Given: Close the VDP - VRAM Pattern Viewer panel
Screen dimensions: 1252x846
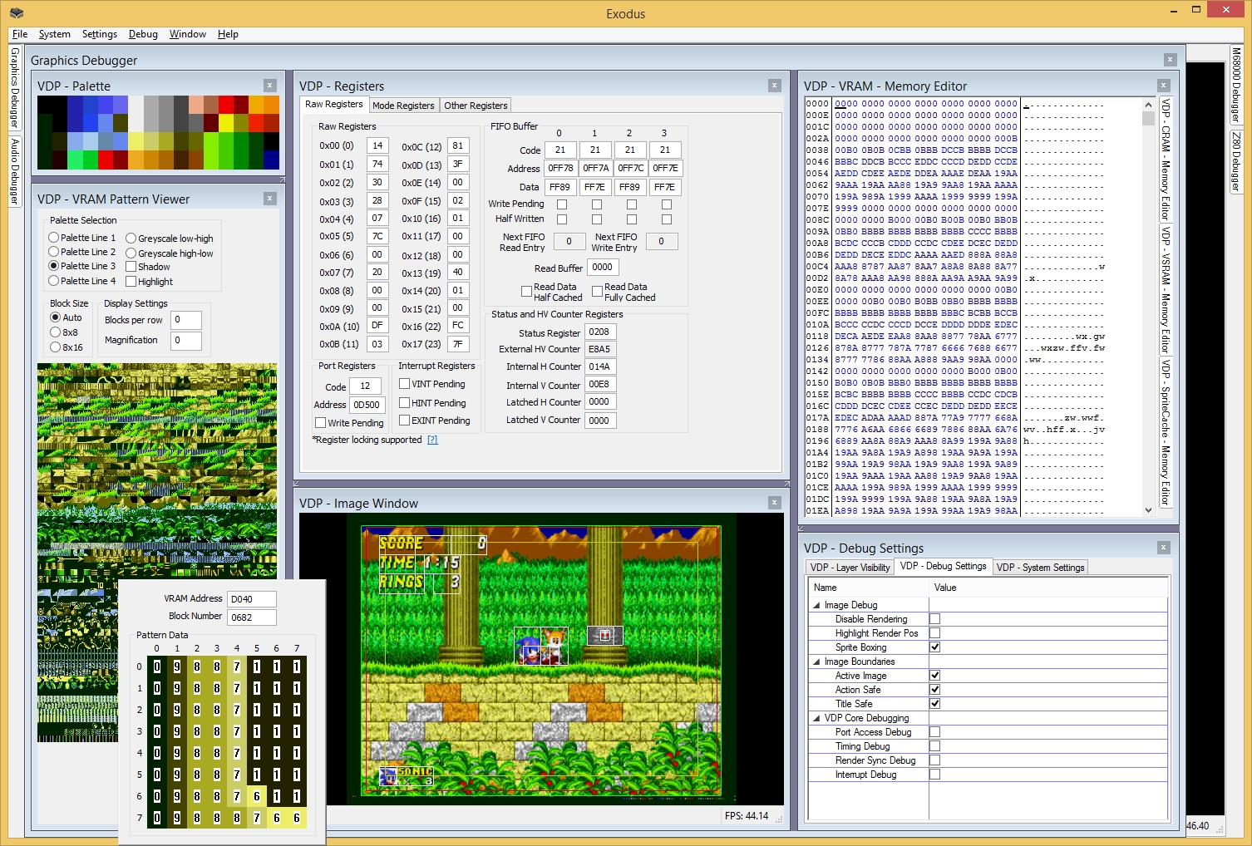Looking at the screenshot, I should coord(269,199).
